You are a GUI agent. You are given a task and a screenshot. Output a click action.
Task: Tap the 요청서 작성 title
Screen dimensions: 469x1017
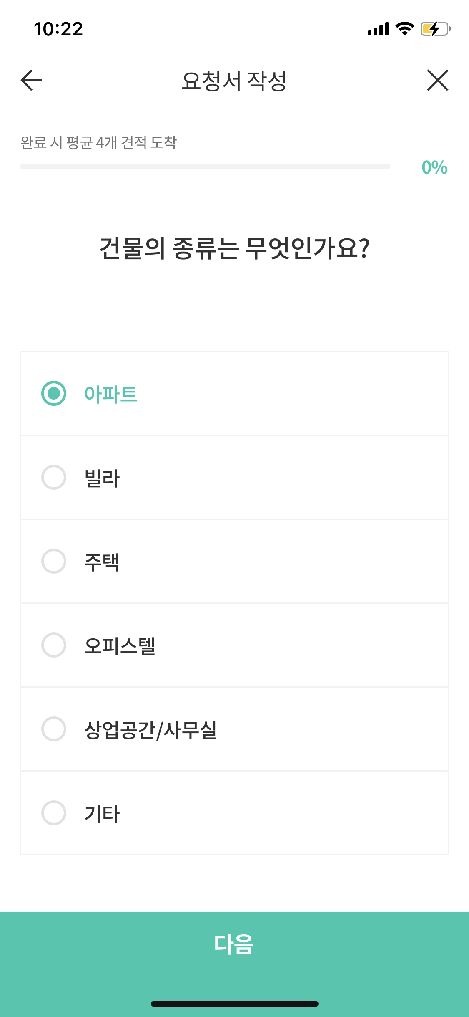(235, 81)
